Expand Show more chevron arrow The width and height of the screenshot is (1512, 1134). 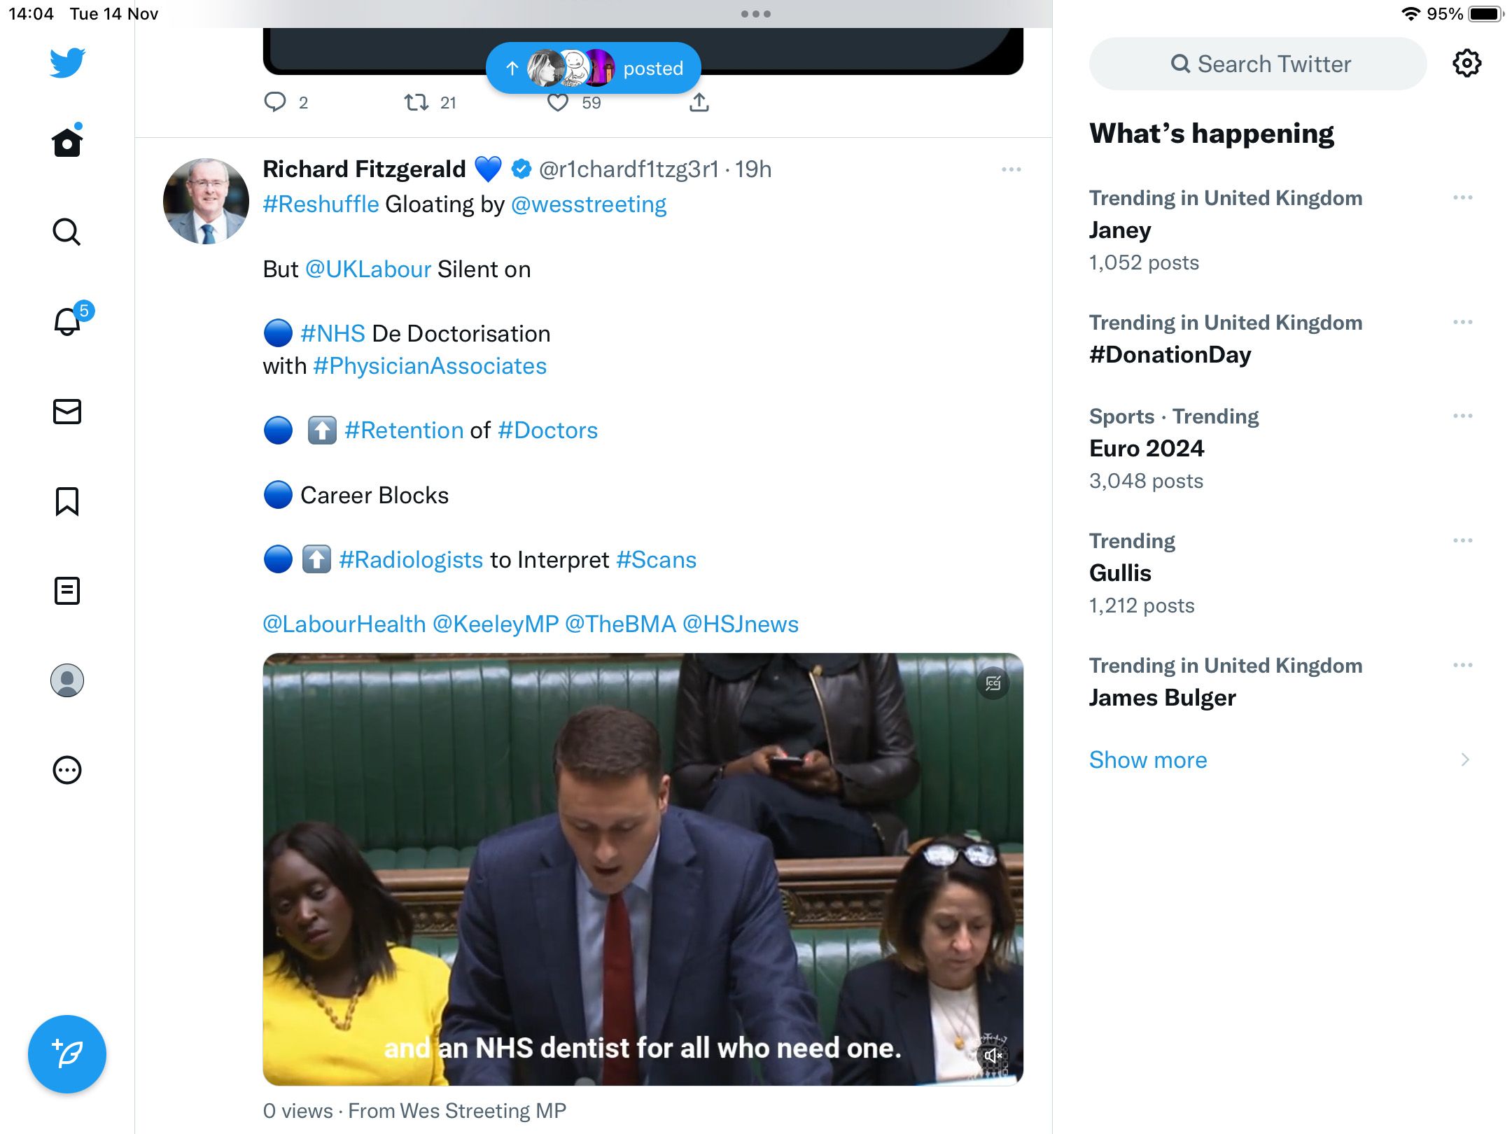pos(1465,760)
